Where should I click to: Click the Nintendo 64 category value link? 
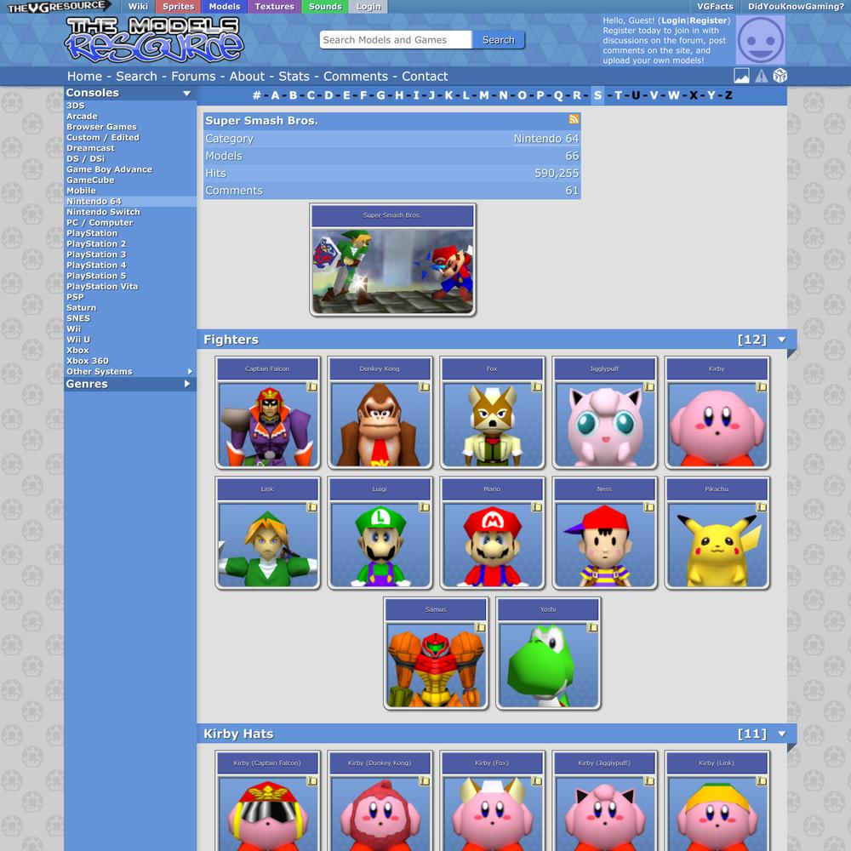tap(546, 139)
